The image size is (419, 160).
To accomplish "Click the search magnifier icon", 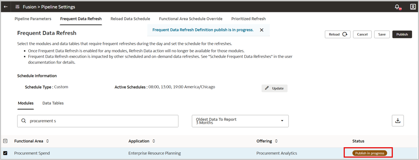I will pos(24,121).
